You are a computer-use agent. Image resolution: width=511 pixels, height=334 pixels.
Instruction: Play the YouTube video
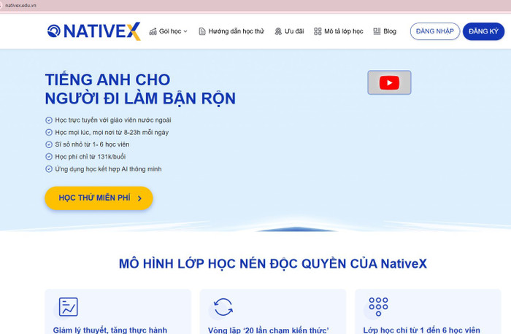(389, 82)
